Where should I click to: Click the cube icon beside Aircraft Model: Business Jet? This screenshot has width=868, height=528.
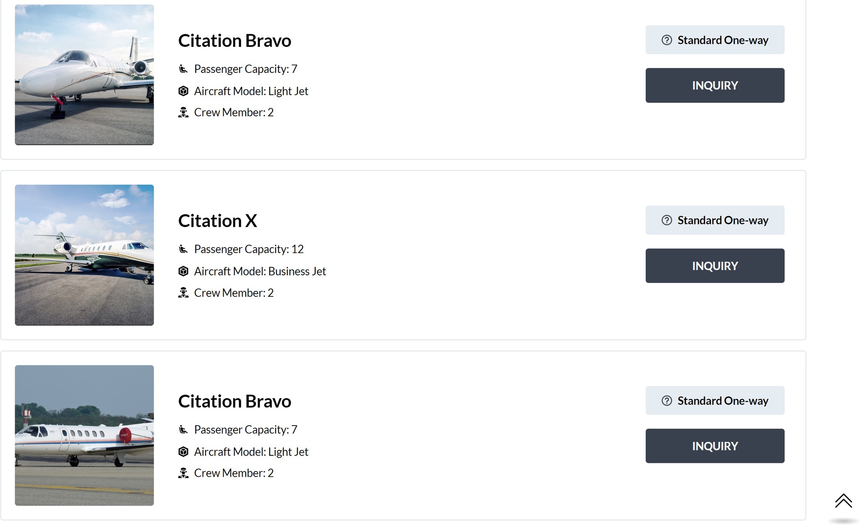click(183, 271)
